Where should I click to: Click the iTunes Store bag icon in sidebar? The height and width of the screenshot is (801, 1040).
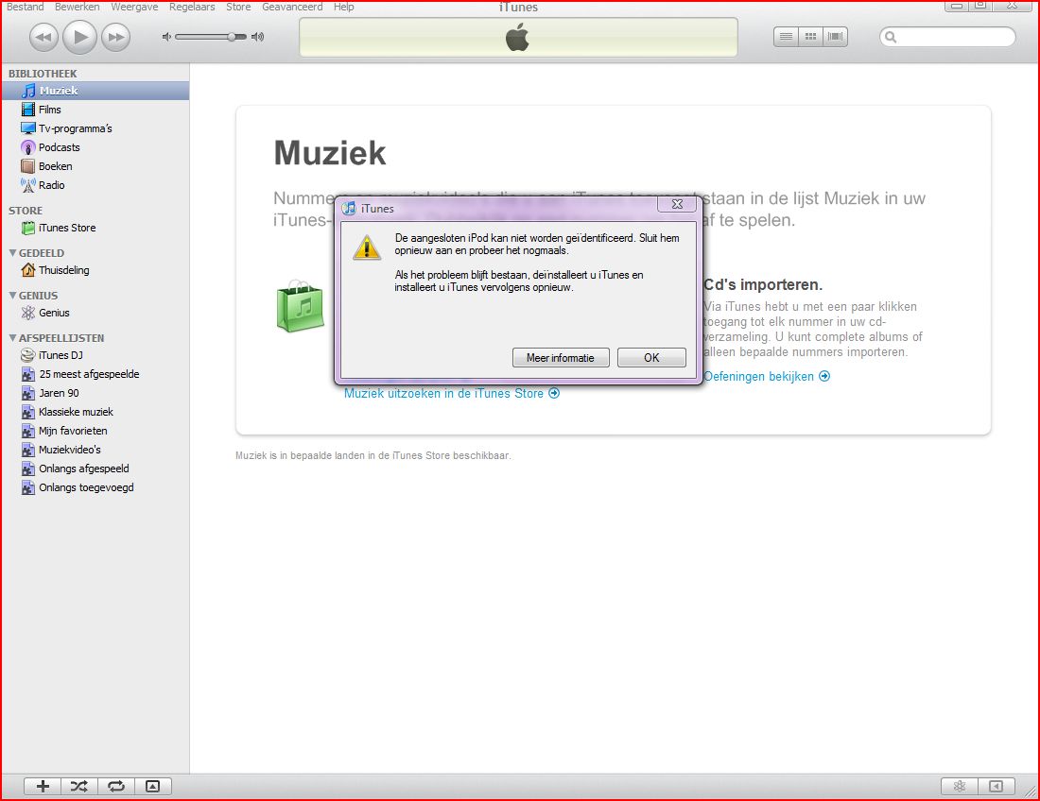pyautogui.click(x=27, y=228)
